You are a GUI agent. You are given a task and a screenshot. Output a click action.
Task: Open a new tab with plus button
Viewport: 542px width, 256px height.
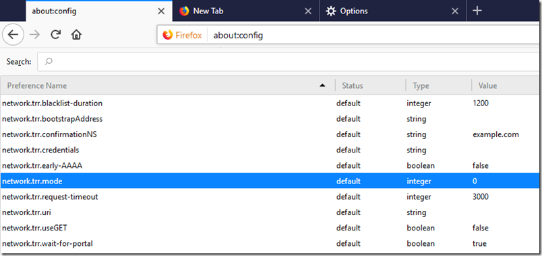[x=477, y=11]
